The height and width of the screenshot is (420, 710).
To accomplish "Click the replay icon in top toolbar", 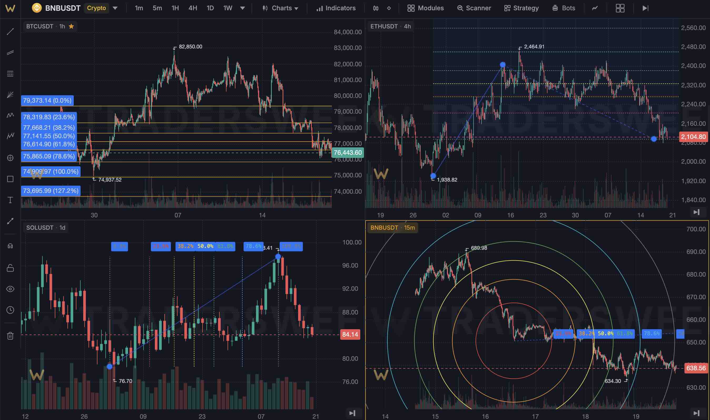I will pyautogui.click(x=645, y=8).
